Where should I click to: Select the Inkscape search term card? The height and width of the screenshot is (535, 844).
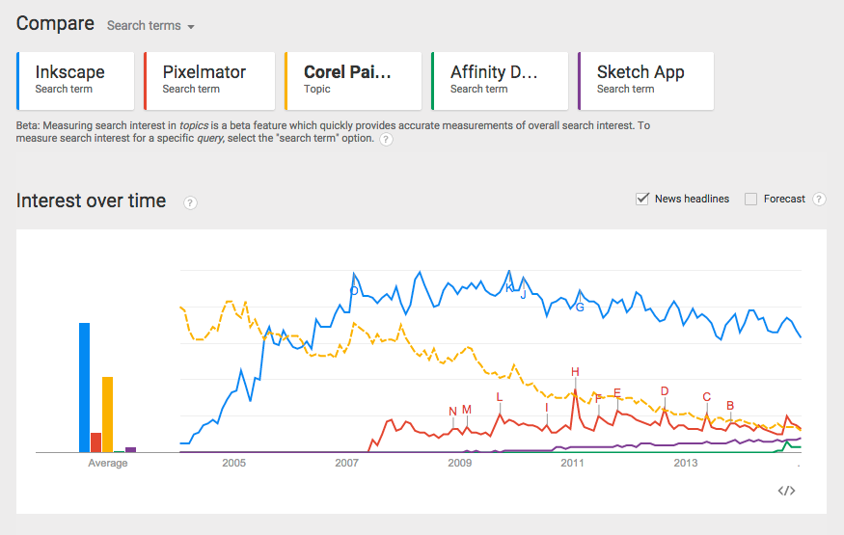coord(76,81)
